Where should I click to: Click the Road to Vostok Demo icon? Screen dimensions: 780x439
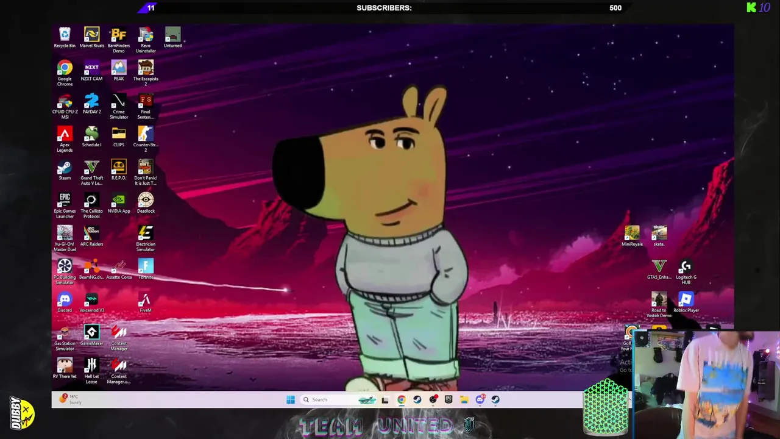click(659, 304)
